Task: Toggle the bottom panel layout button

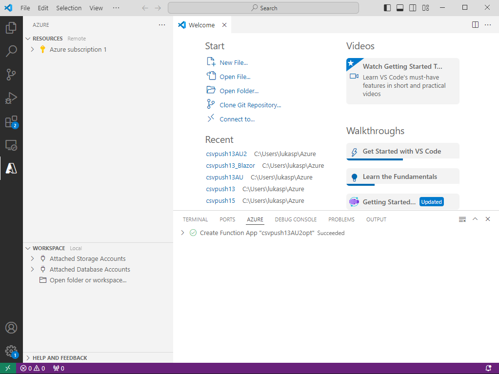Action: (400, 8)
